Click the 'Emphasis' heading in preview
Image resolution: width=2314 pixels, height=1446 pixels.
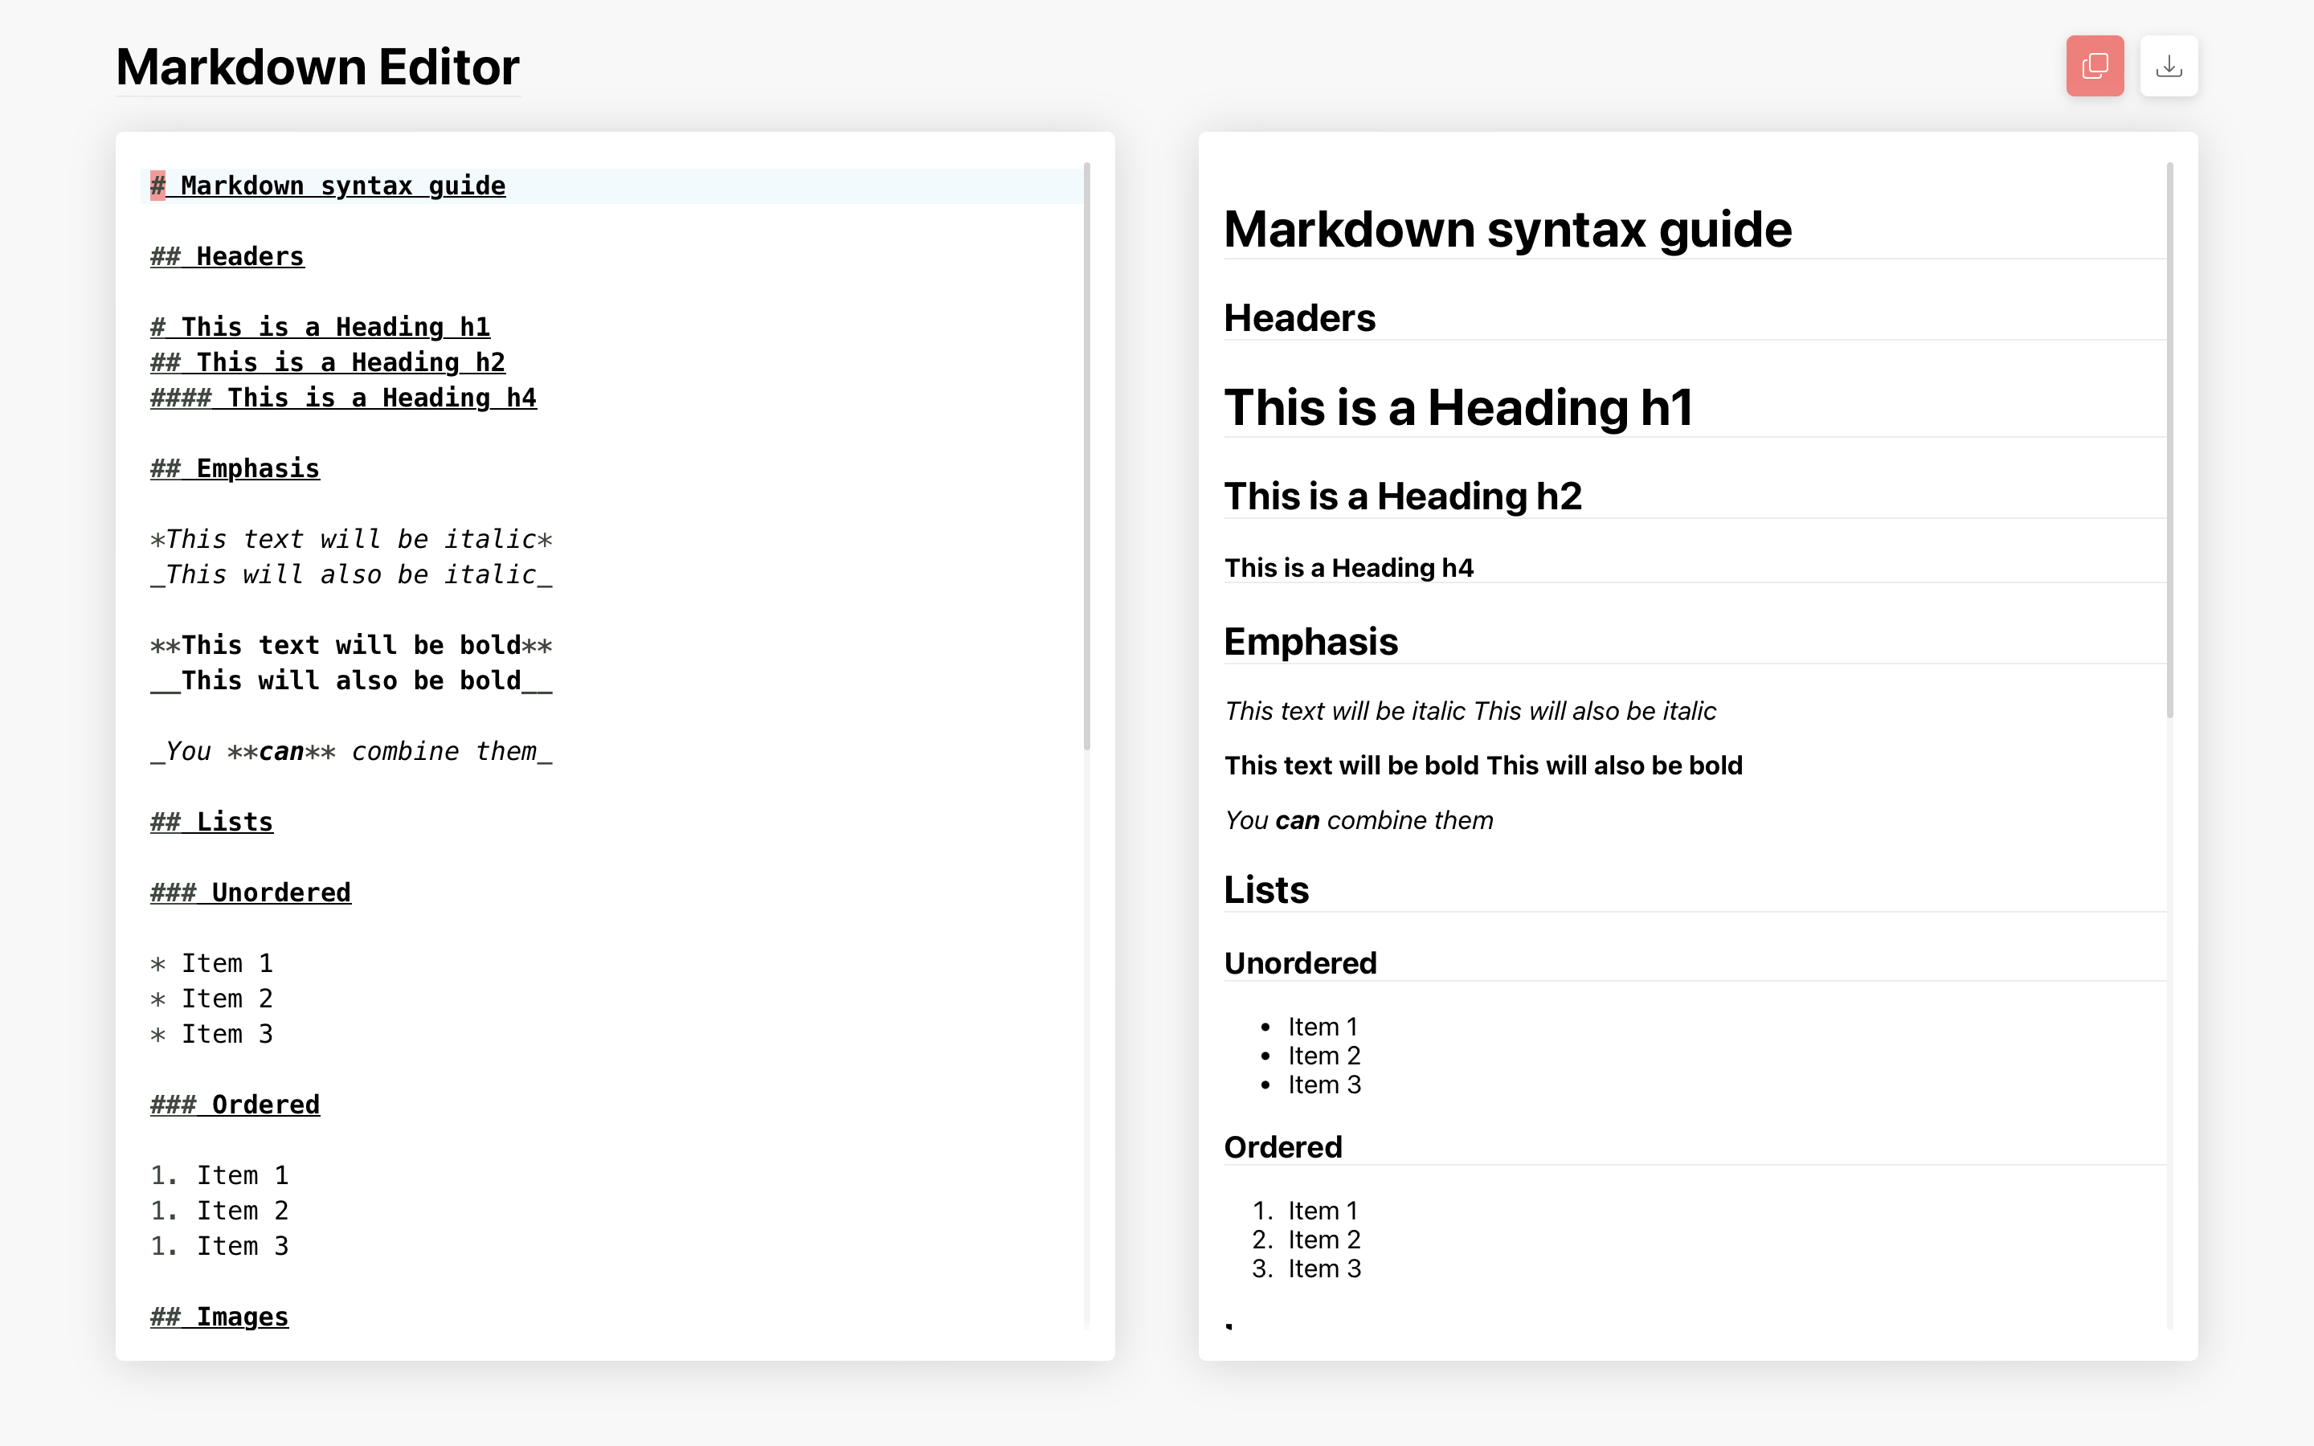pos(1311,642)
